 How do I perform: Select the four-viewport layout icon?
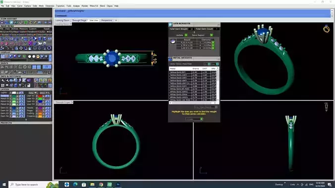[2, 86]
